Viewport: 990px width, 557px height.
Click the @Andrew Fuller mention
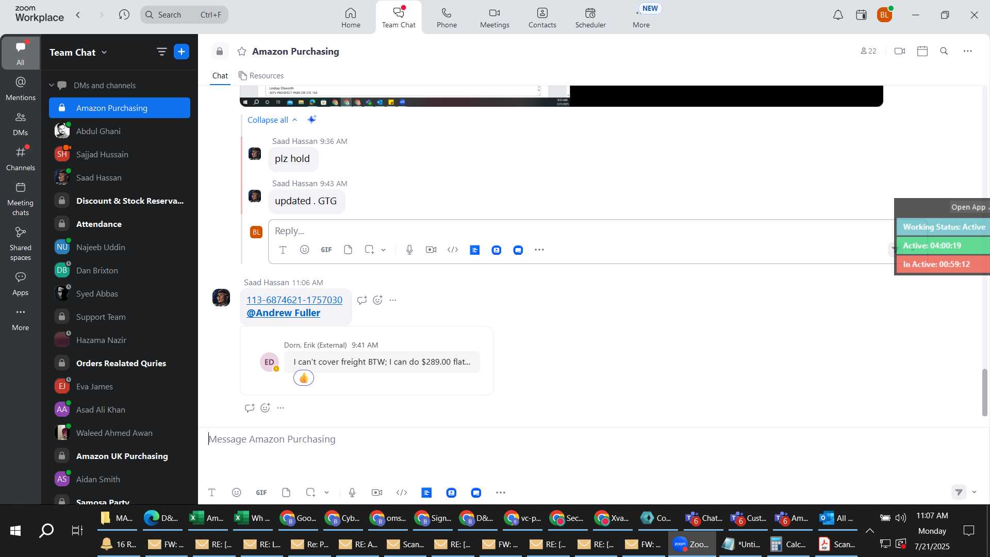(x=283, y=313)
